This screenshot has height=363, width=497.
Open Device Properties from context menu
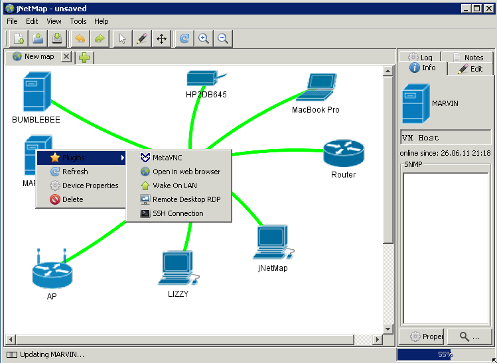[90, 185]
